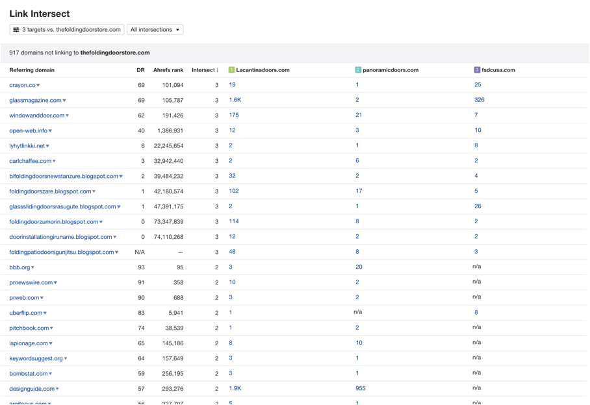Open the crayon.co referring domain link
This screenshot has height=405, width=590.
tap(22, 85)
